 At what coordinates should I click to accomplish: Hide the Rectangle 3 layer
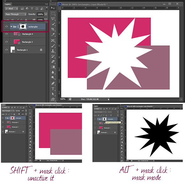(6, 42)
